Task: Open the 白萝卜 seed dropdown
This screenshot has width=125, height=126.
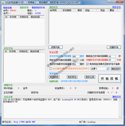Action: click(108, 69)
